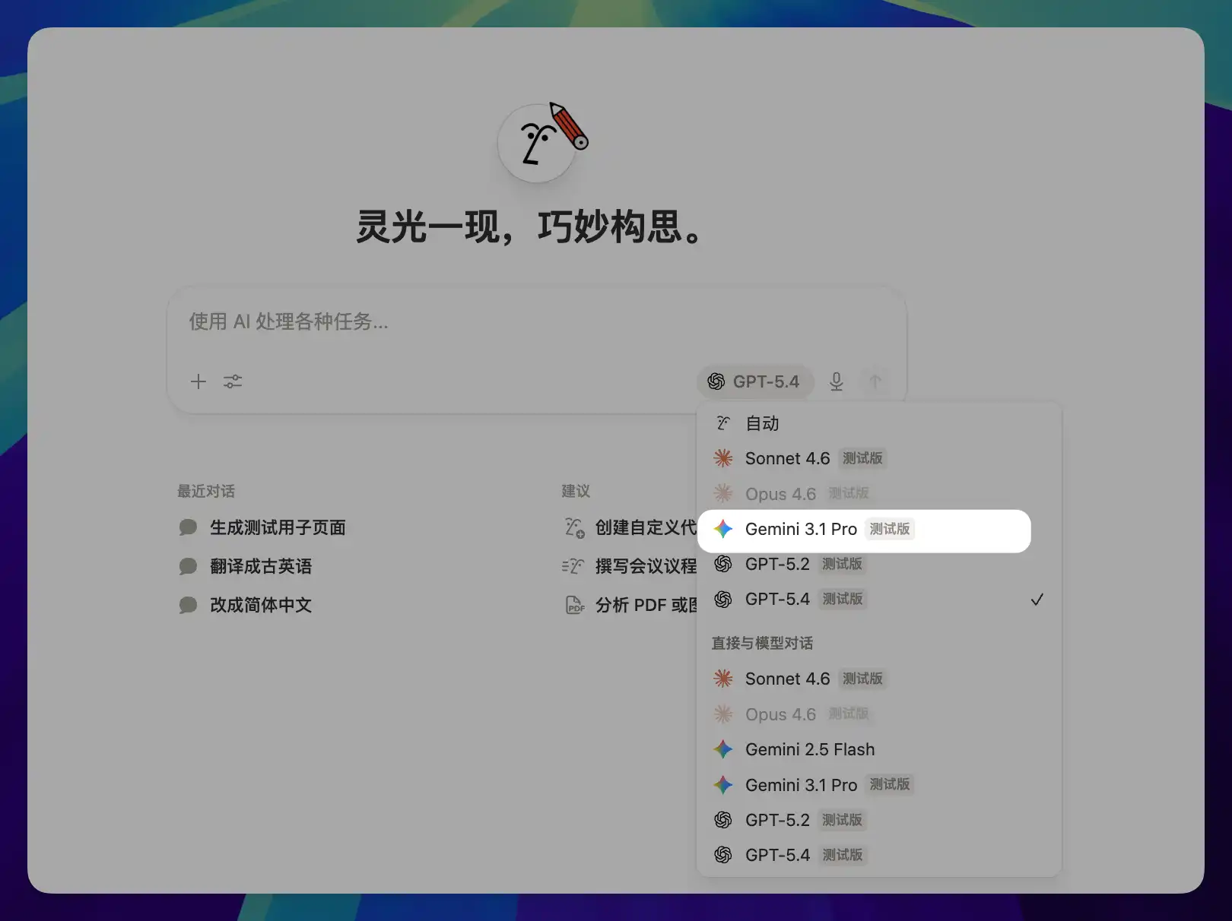Open the GPT-5.4 model selector dropdown

click(754, 381)
